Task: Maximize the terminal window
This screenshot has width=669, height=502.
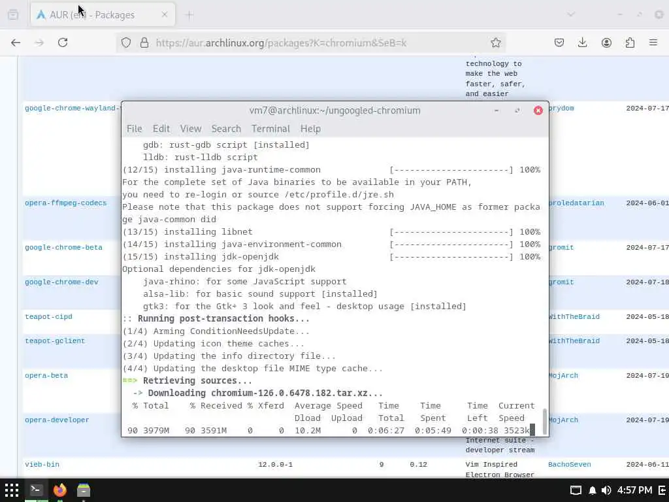Action: 517,110
